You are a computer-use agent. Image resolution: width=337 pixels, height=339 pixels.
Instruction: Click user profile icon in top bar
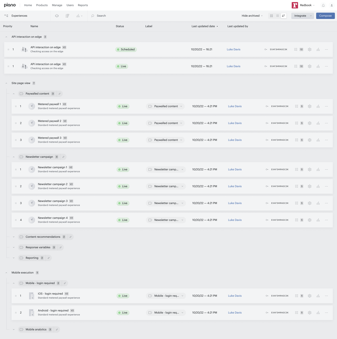click(332, 5)
